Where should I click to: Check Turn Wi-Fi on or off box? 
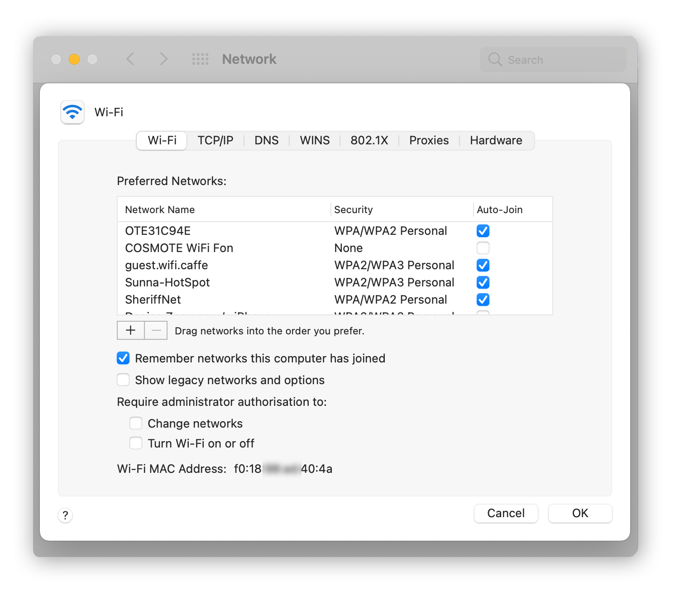(x=136, y=443)
